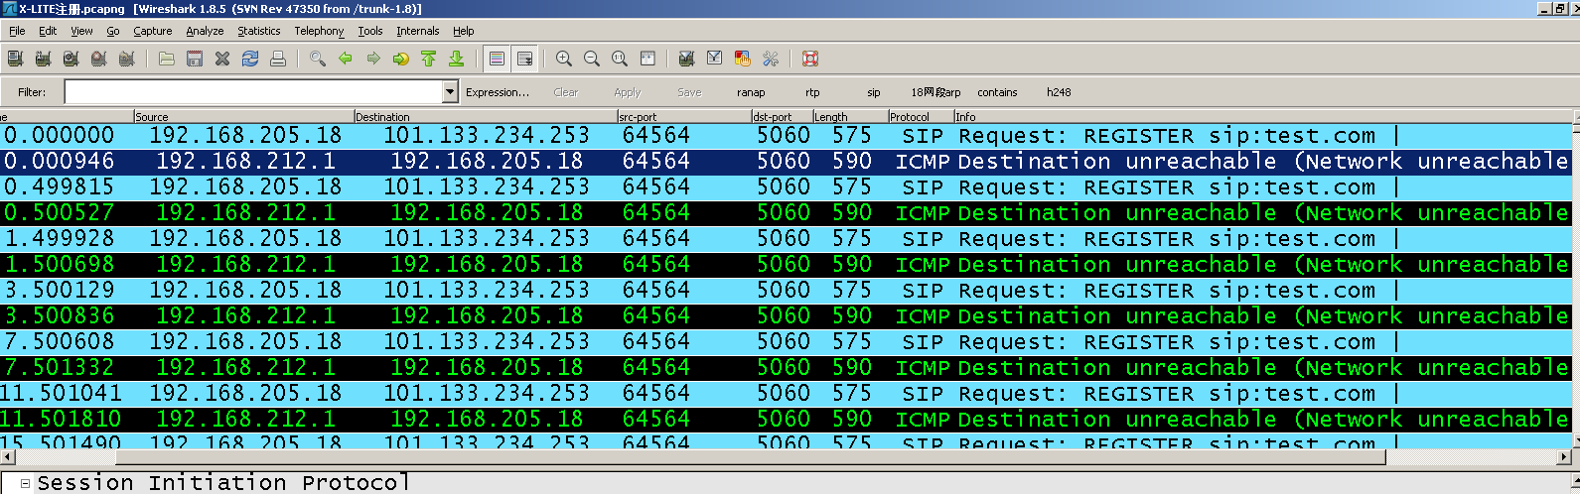
Task: Sort by the Source column header
Action: tap(243, 116)
